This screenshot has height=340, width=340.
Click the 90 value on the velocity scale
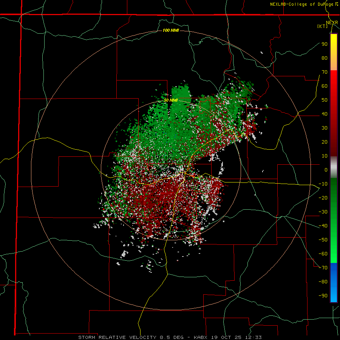pos(325,44)
